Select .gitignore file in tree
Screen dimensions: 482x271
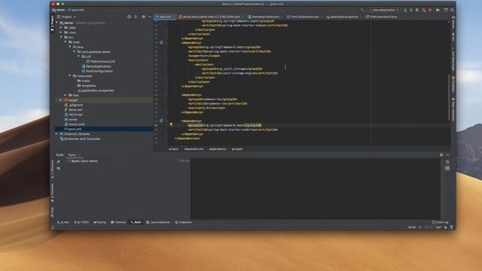coord(74,105)
